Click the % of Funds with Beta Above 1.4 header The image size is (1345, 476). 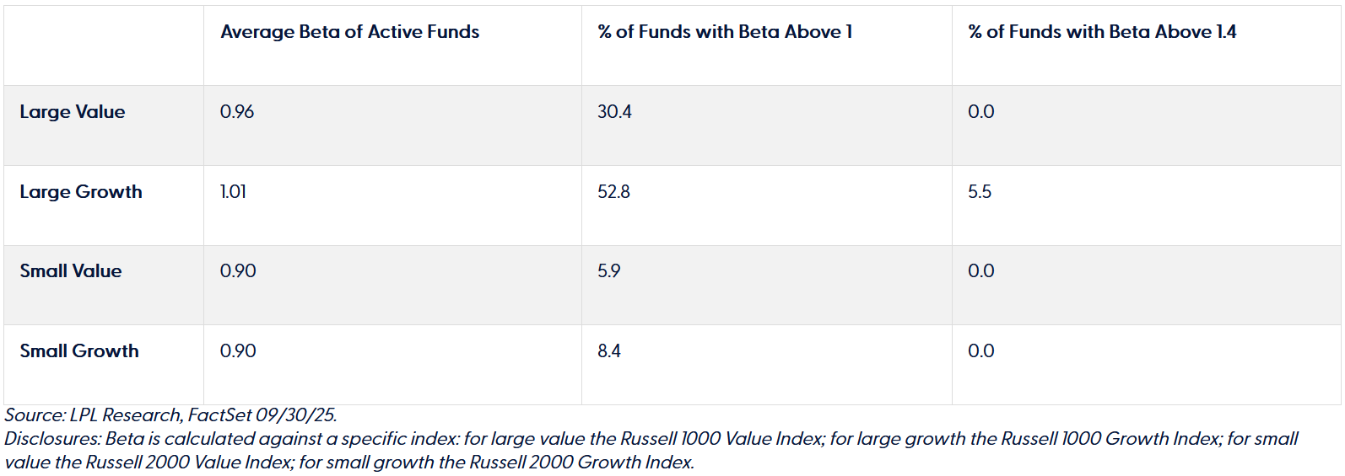(1101, 32)
